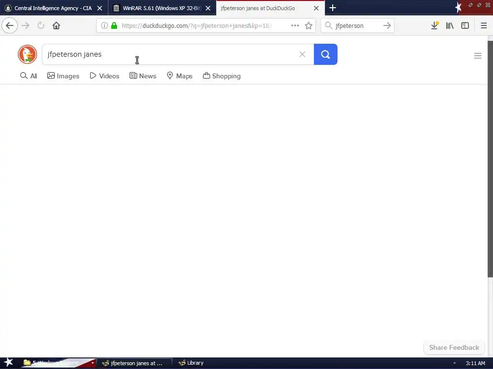The image size is (493, 369).
Task: Open the Firefox downloads panel
Action: coord(435,25)
